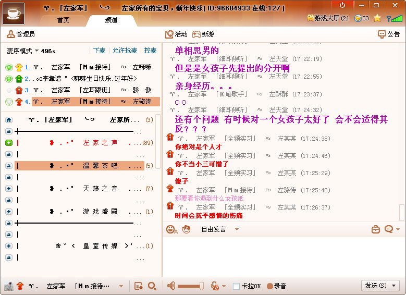Click the coffee cup channel logo
The width and height of the screenshot is (406, 295).
14,13
